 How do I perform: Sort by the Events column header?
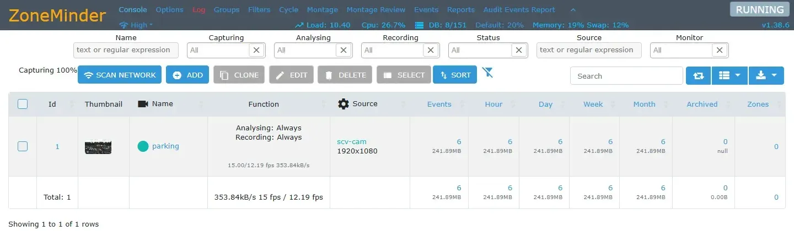tap(439, 104)
